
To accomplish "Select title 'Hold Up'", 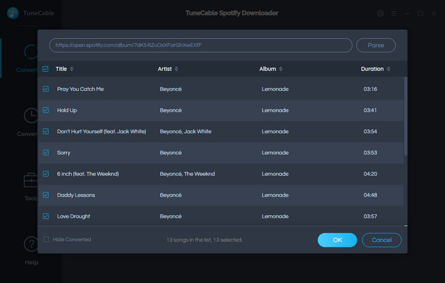I will 67,110.
